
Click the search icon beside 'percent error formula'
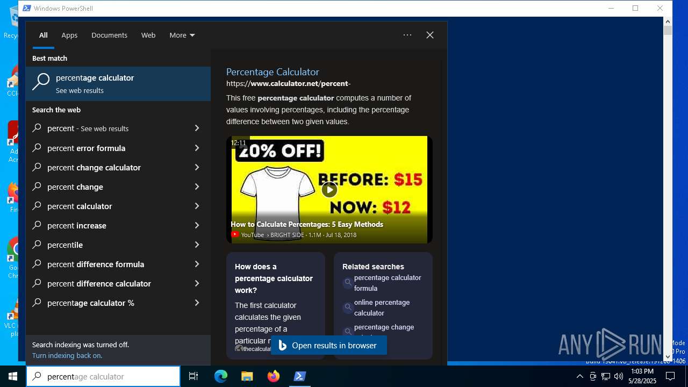[x=37, y=148]
